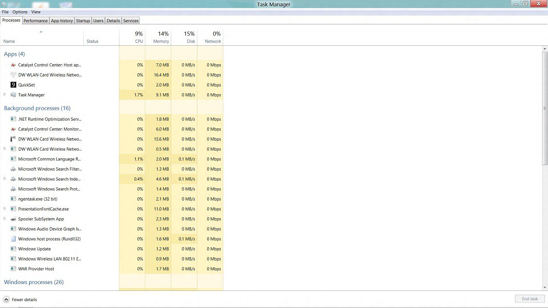This screenshot has width=548, height=308.
Task: Click the Catalyst Control Center Host app icon
Action: point(13,65)
